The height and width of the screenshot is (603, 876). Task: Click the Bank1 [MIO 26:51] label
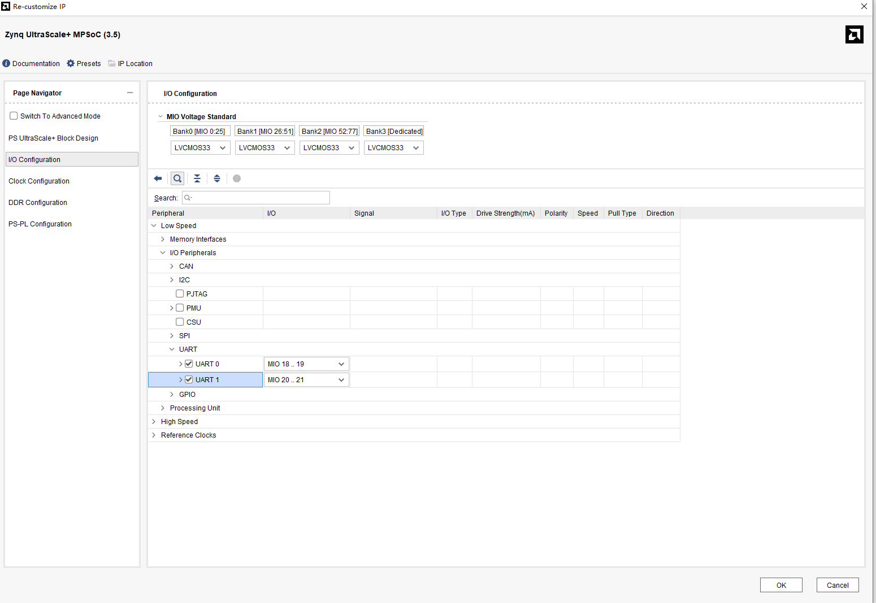coord(265,132)
